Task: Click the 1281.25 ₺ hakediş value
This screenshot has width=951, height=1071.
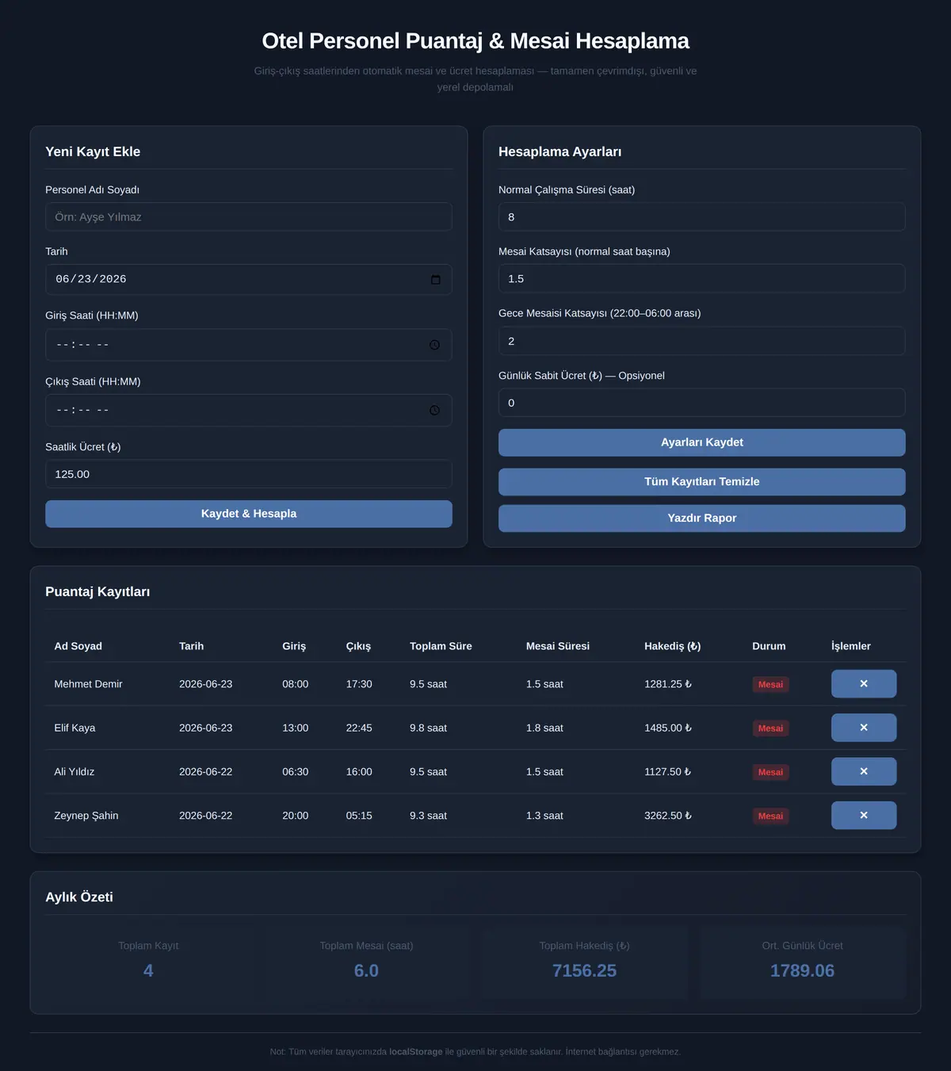Action: click(x=668, y=684)
